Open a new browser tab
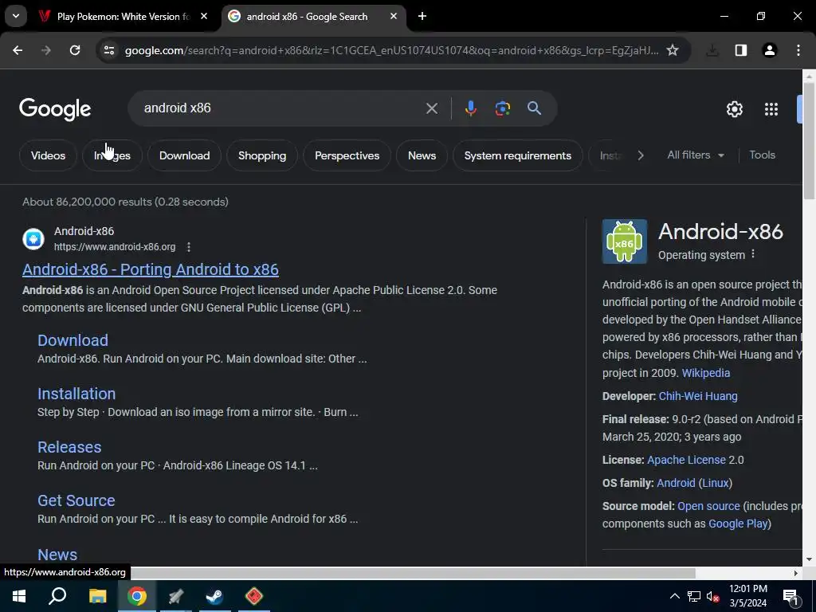 422,16
